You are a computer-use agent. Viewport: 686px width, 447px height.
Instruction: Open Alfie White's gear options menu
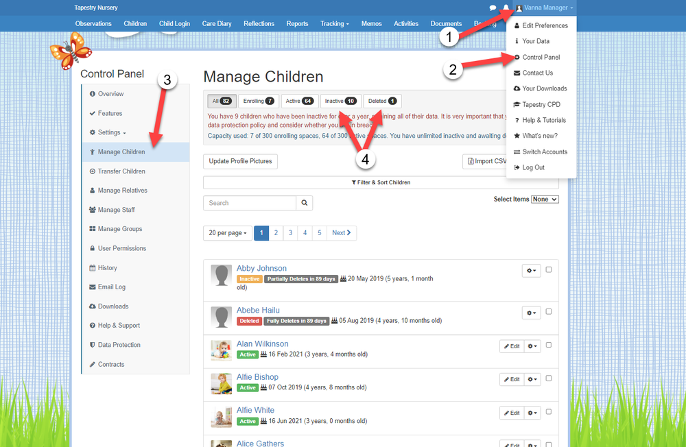(x=532, y=413)
